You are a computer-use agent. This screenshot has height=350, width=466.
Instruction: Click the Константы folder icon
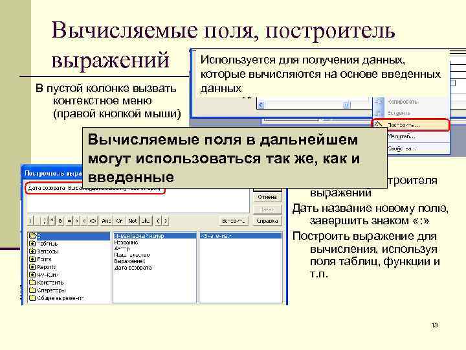(x=32, y=282)
